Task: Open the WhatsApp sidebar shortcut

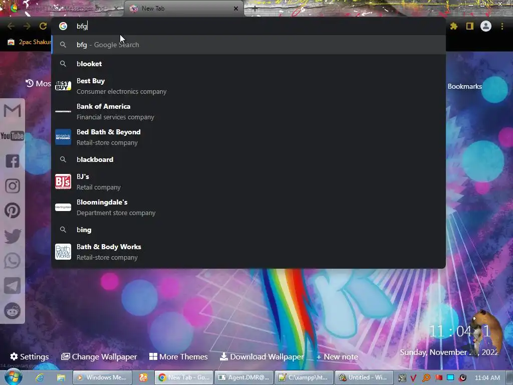Action: (13, 261)
